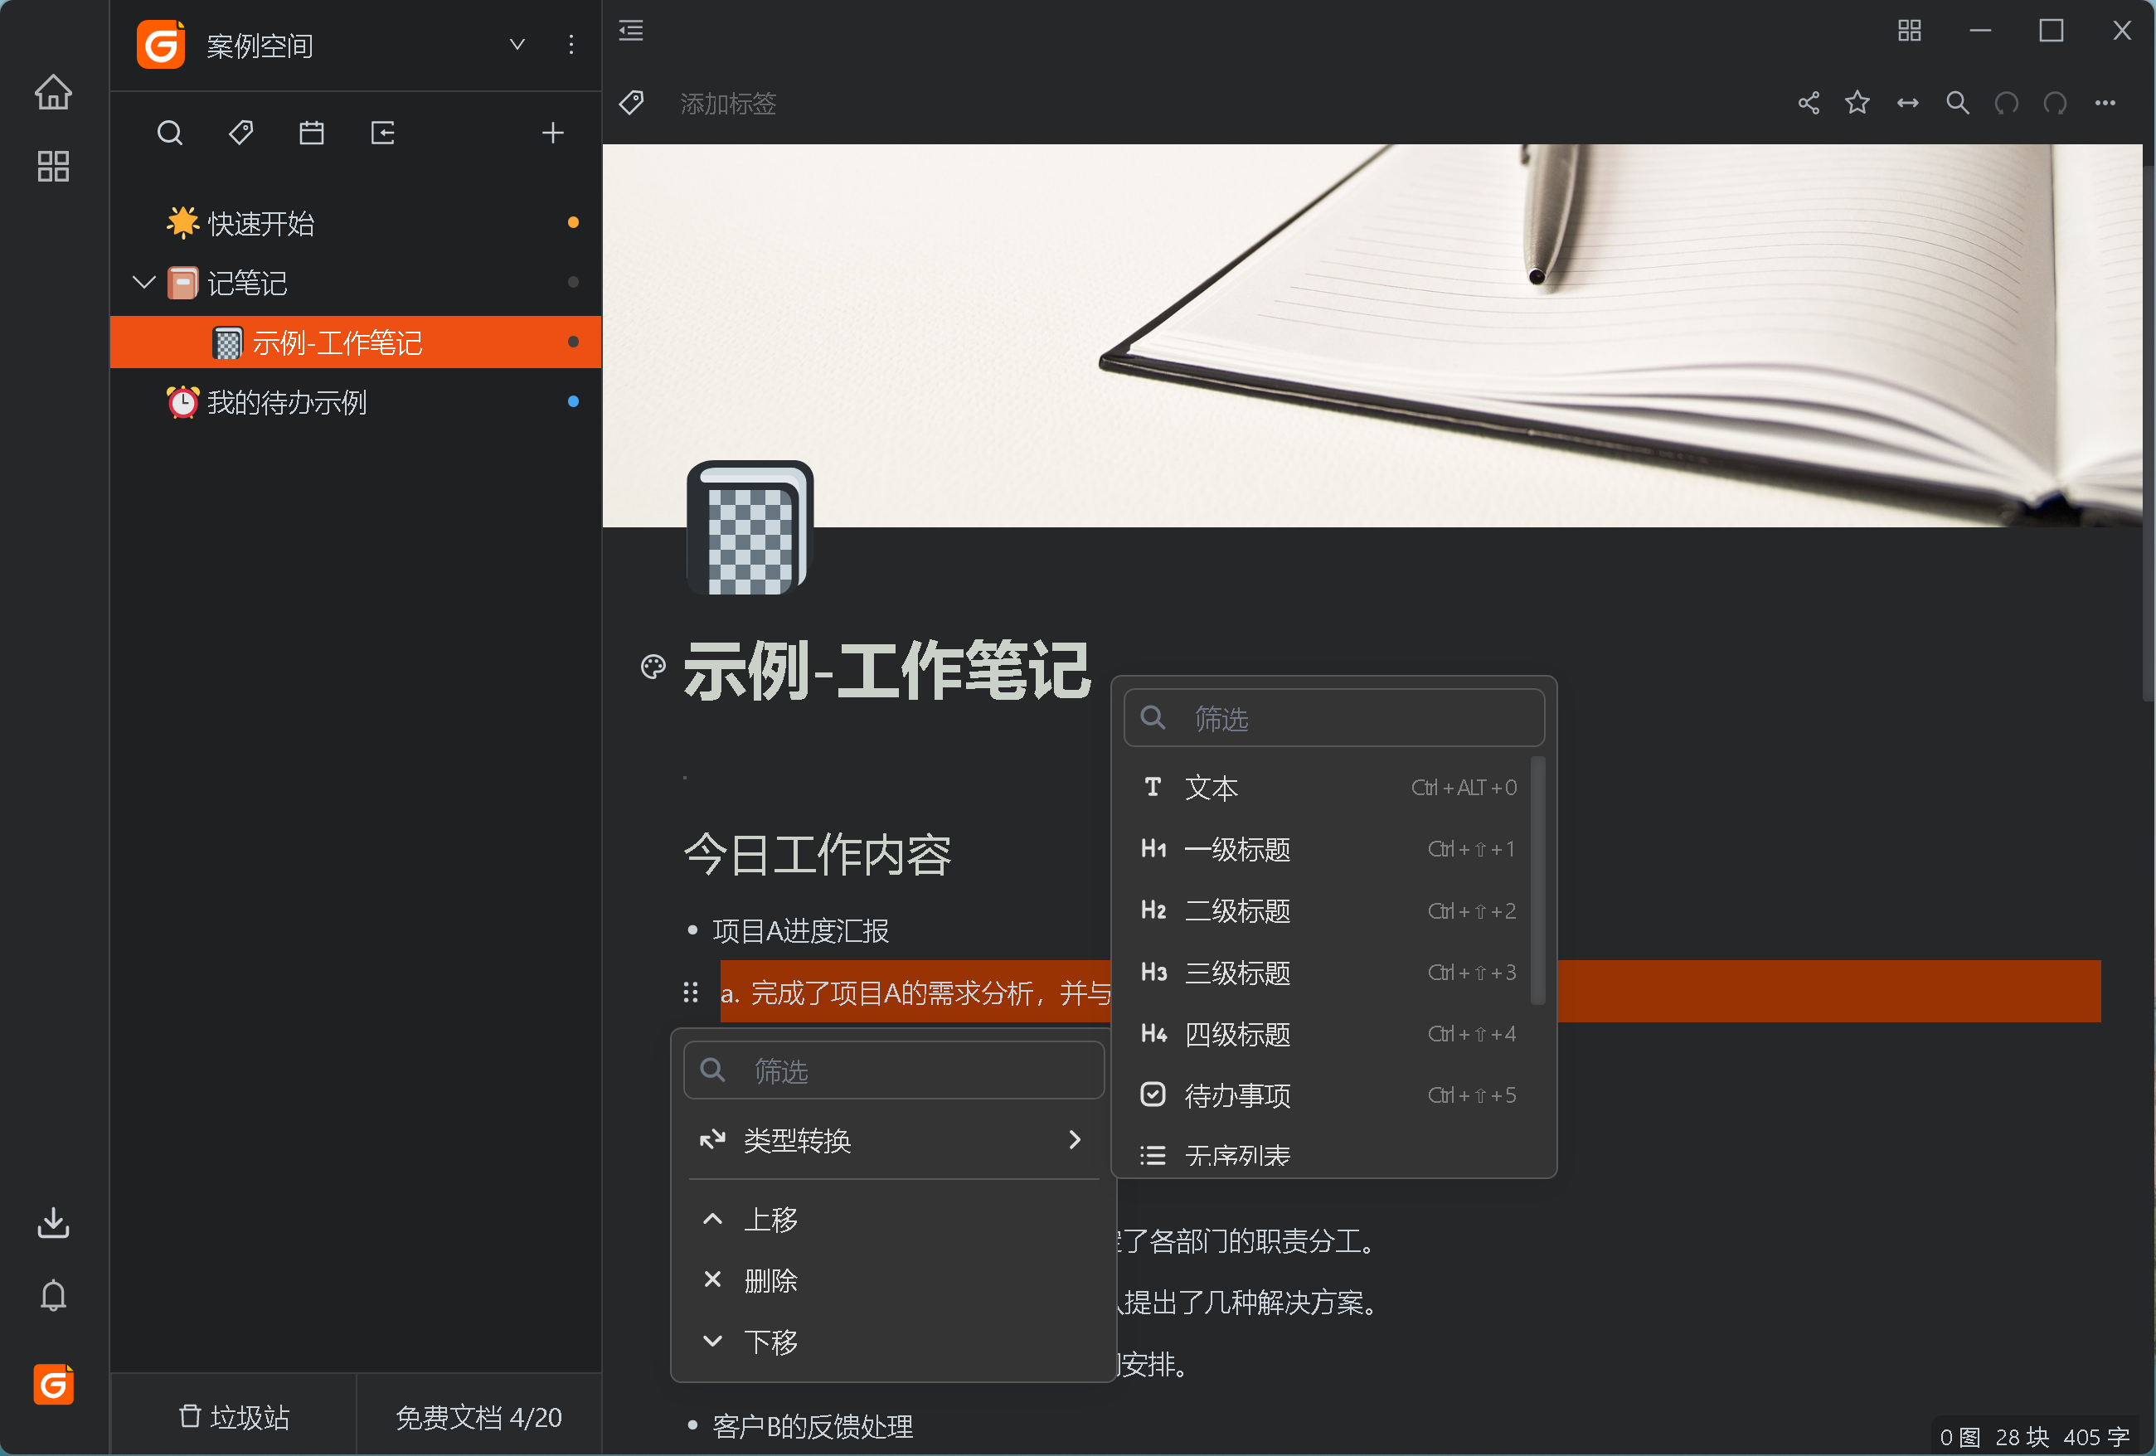Open the calendar icon in sidebar toolbar
This screenshot has height=1456, width=2156.
312,133
